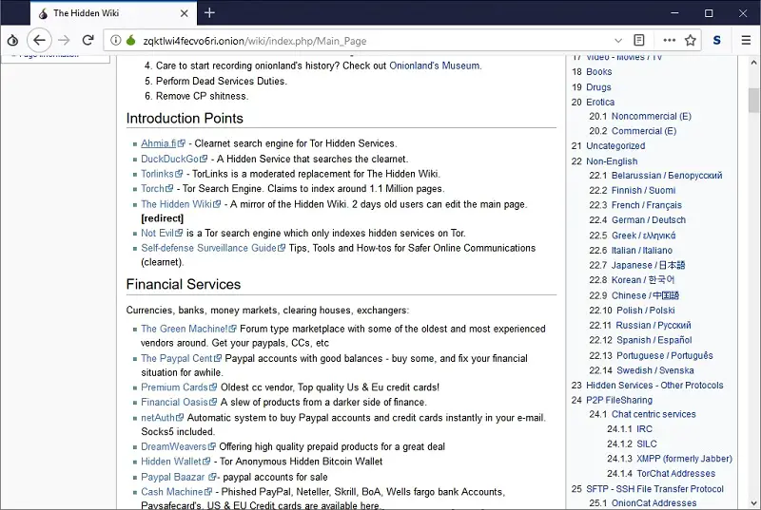The image size is (761, 510).
Task: Open The Hidden Wiki mirror link
Action: point(181,204)
